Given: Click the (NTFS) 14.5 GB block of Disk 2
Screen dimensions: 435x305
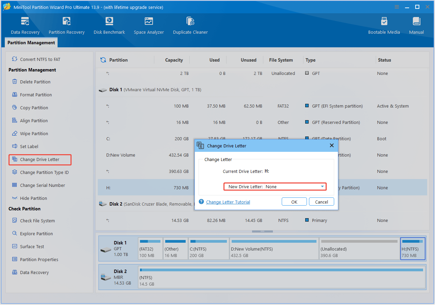Looking at the screenshot, I should (x=282, y=277).
